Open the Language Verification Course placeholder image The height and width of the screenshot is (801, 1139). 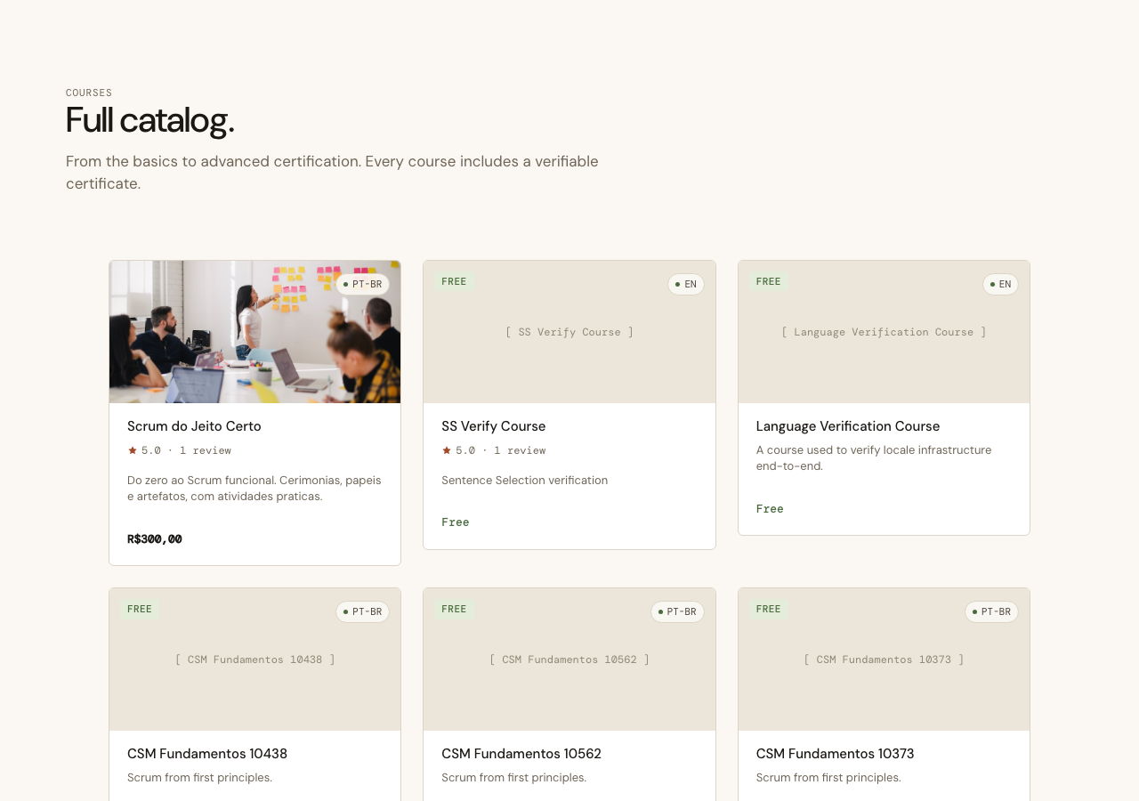884,332
